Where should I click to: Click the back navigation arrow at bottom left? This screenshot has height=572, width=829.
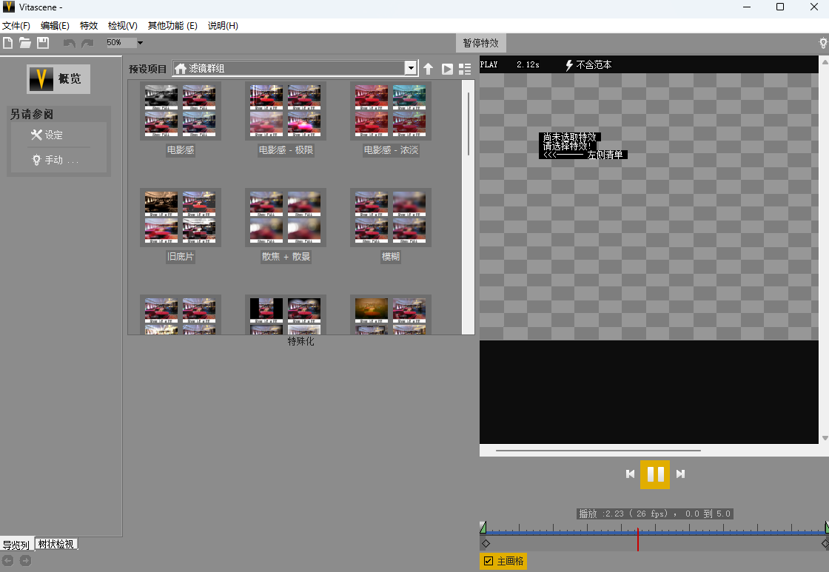(8, 560)
